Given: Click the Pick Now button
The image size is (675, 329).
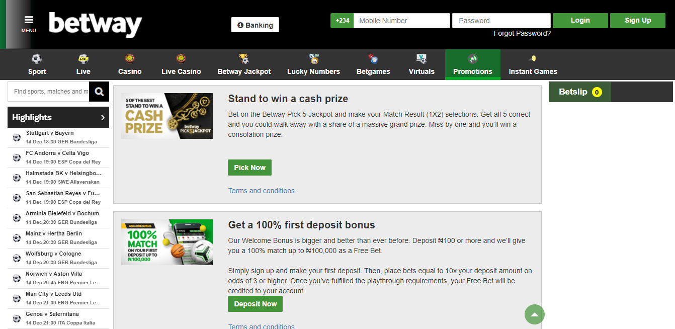Looking at the screenshot, I should tap(249, 168).
